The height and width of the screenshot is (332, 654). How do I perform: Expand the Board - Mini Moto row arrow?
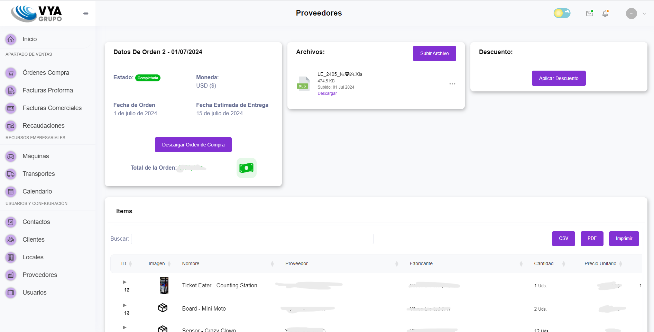[125, 305]
